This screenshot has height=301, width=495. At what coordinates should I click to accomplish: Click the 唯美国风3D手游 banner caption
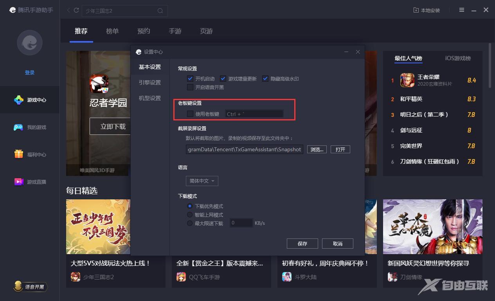97,170
